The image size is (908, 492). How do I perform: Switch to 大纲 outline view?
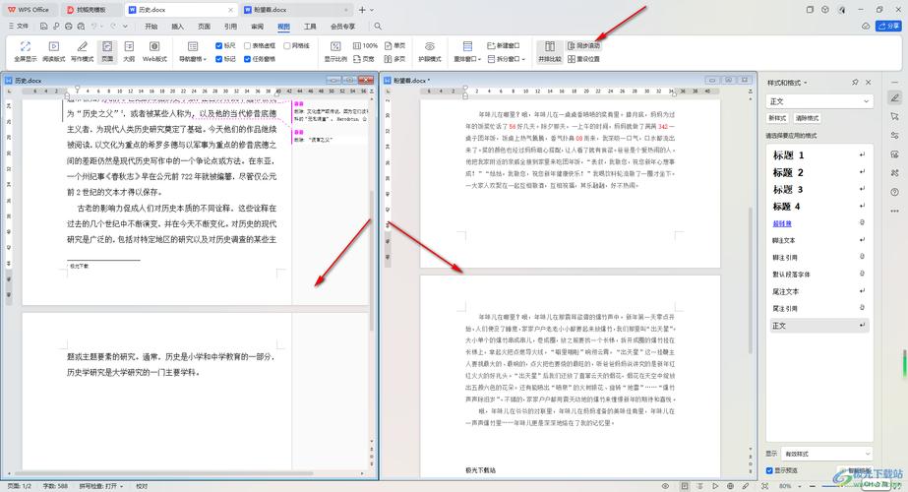[129, 51]
